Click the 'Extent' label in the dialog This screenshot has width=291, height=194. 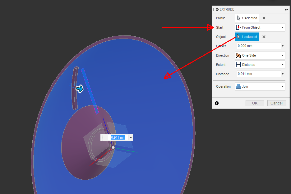(221, 65)
